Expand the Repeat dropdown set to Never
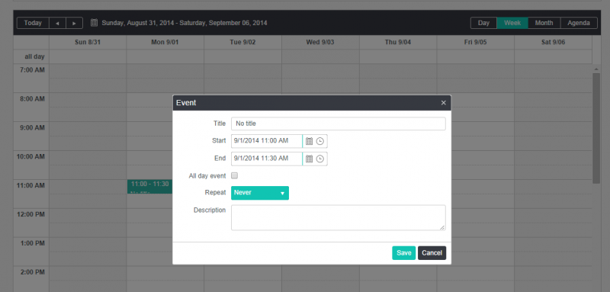Image resolution: width=610 pixels, height=292 pixels. point(260,193)
